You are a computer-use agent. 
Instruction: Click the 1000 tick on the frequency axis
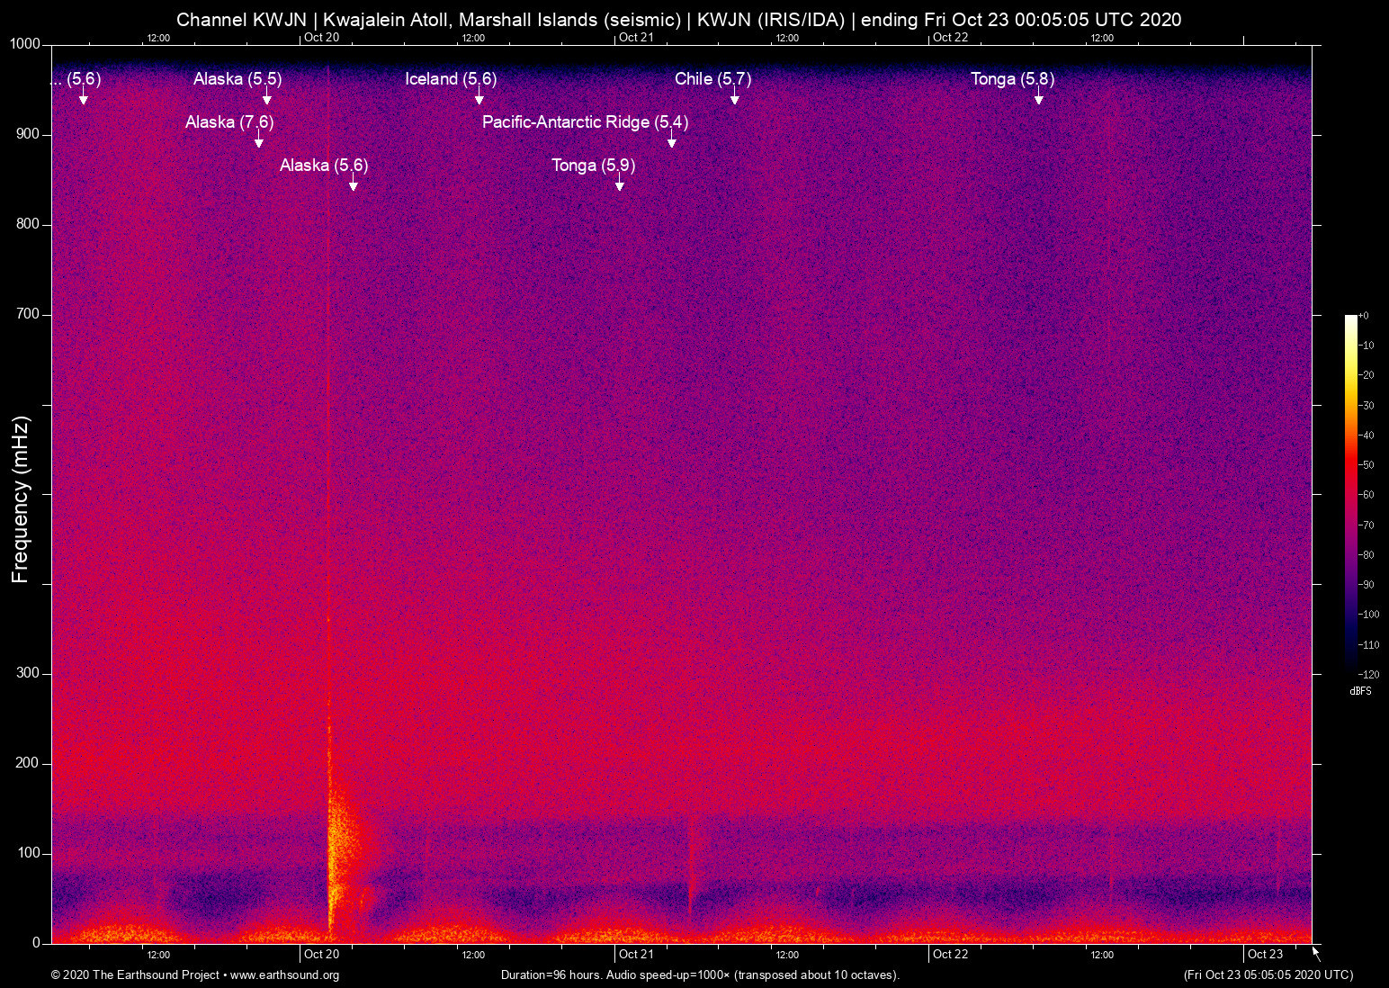(x=25, y=44)
